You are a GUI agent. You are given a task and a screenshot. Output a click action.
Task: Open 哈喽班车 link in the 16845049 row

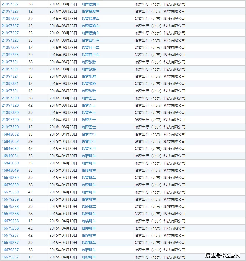(x=89, y=170)
